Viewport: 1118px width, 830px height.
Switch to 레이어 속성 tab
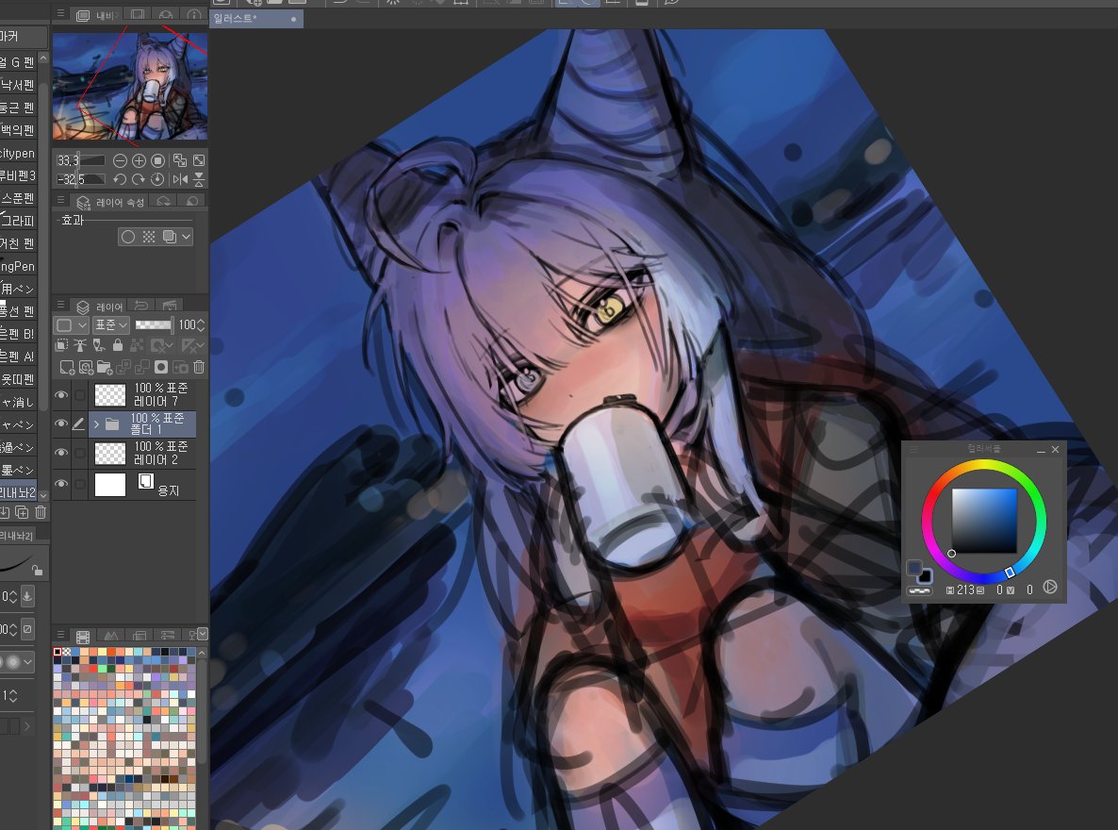pos(109,203)
